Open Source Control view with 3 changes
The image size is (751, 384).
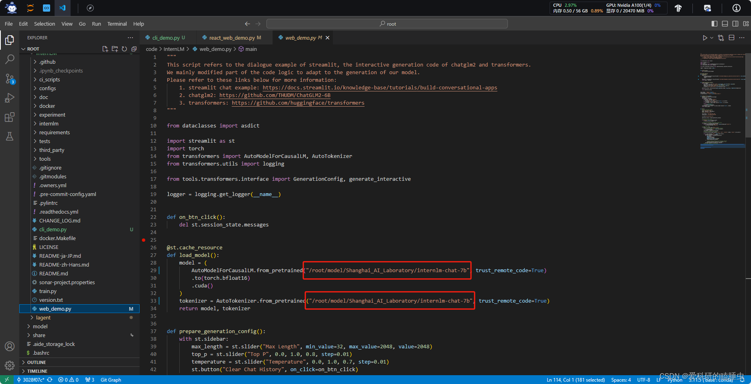tap(10, 79)
